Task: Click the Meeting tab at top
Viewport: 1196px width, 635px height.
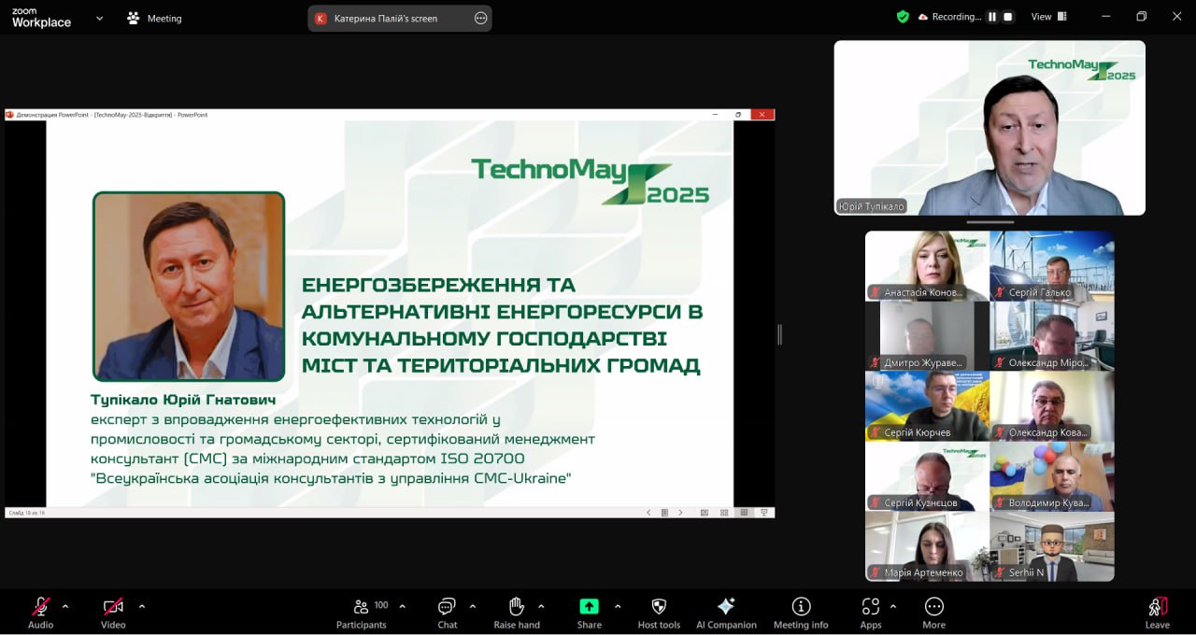Action: [x=155, y=18]
